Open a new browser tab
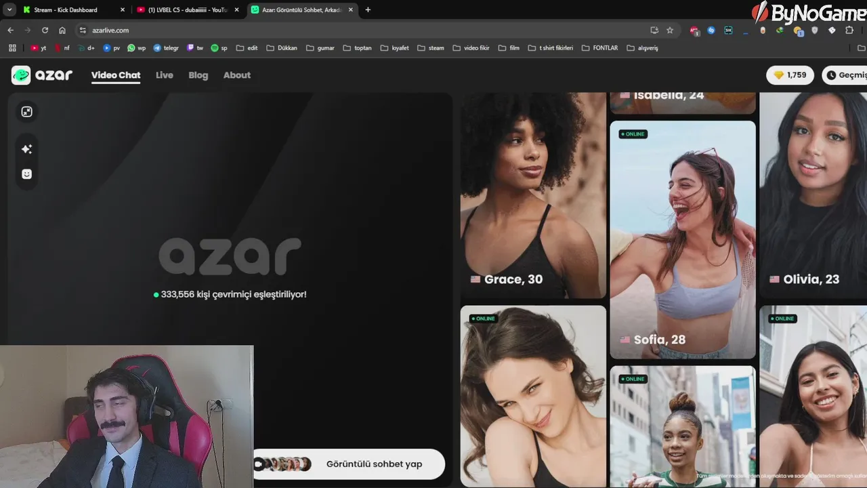 click(368, 9)
